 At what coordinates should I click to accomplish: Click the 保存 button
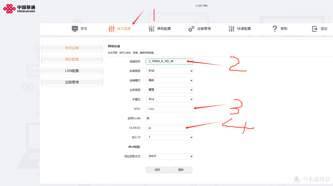coord(157,170)
